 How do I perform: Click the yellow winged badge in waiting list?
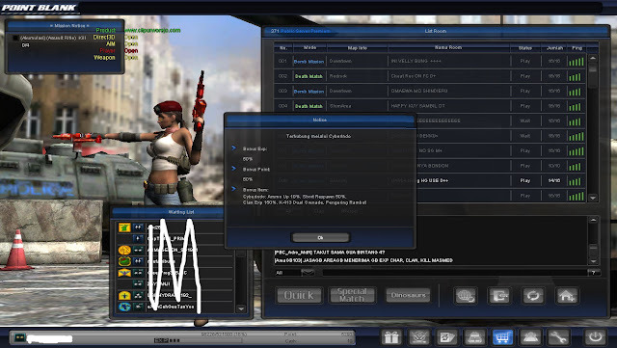click(124, 273)
